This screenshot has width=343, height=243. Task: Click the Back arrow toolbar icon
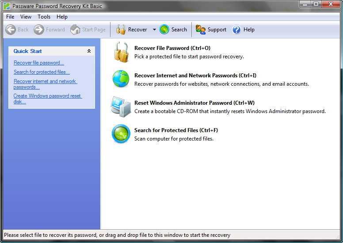(x=11, y=30)
